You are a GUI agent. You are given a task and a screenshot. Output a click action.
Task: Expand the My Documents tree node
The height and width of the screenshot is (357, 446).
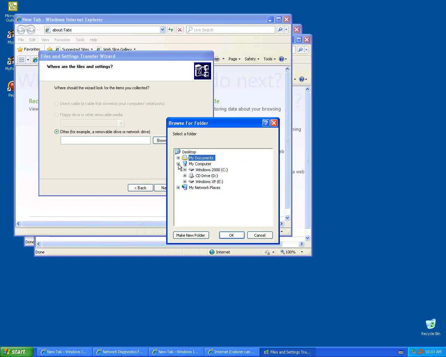pos(178,158)
